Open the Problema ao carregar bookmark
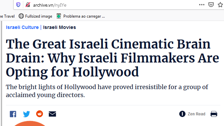The width and height of the screenshot is (224, 126). tap(81, 16)
